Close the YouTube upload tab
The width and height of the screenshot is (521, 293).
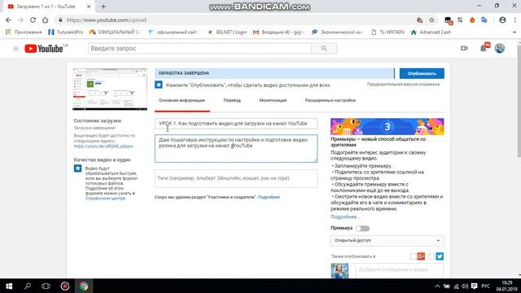point(89,7)
